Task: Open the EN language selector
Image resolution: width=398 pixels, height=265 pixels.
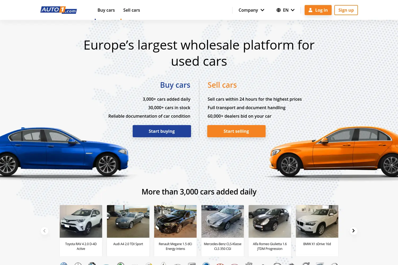Action: 285,10
